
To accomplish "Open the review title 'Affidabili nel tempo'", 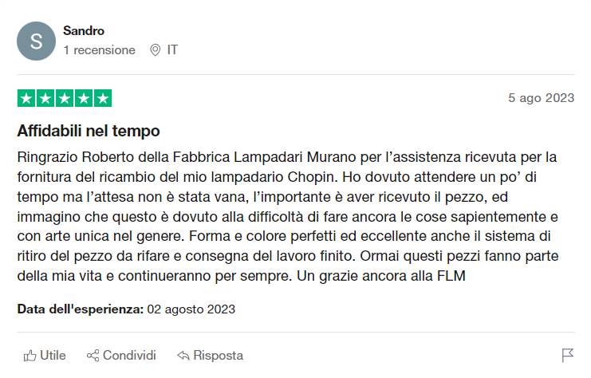I will 89,130.
